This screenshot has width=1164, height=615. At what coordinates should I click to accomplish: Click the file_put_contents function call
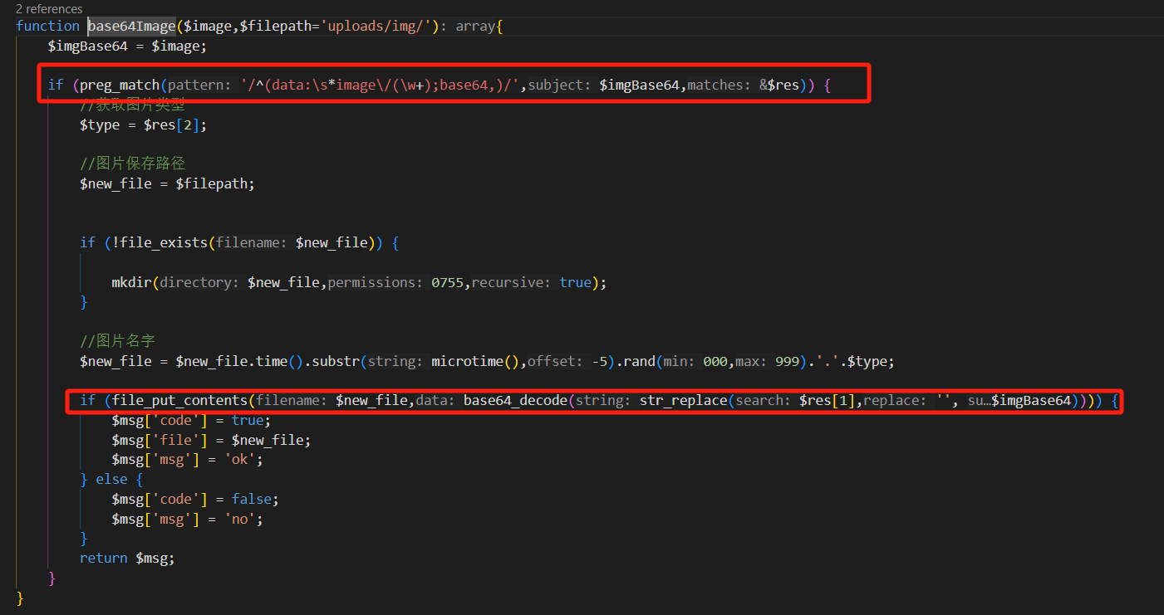[180, 401]
